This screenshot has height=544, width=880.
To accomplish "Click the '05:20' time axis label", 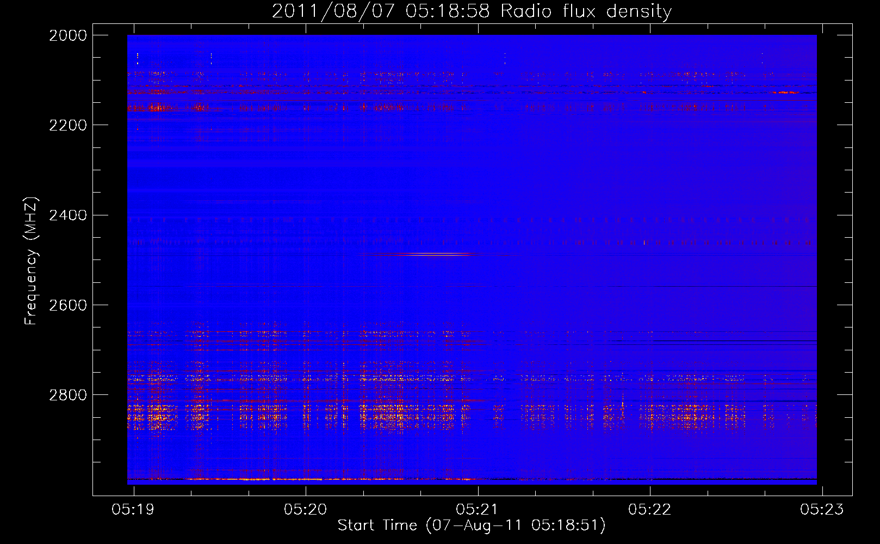I will coord(305,509).
